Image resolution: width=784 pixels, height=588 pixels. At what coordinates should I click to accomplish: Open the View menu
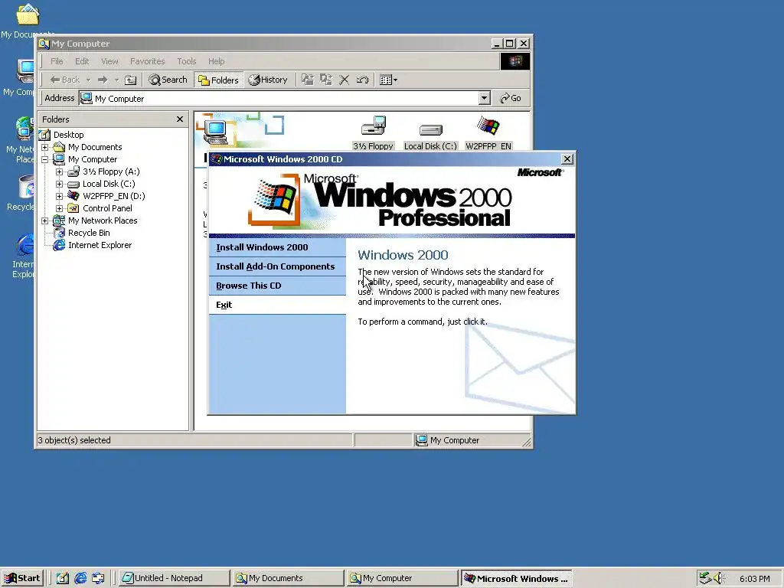point(109,61)
